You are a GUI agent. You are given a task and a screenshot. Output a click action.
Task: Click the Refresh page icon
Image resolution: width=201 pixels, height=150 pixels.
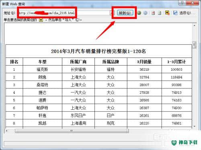(160, 13)
